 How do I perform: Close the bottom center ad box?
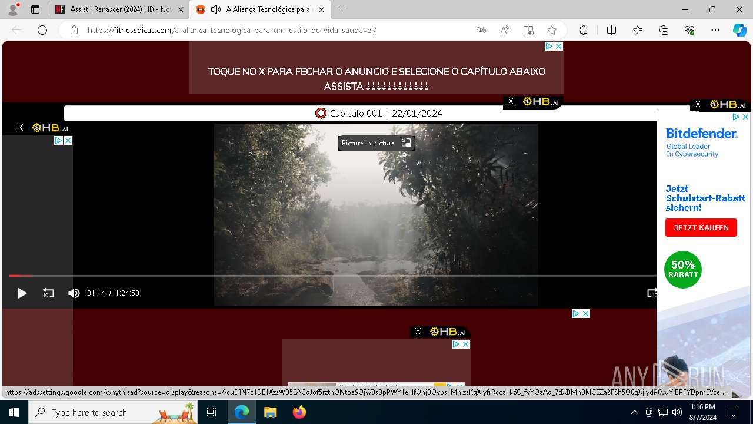(465, 344)
